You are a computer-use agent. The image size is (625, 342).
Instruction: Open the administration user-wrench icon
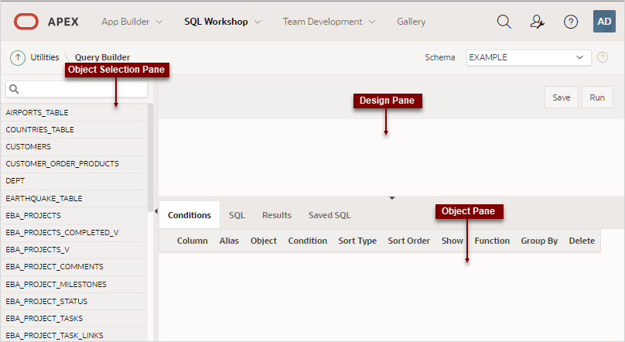click(538, 22)
